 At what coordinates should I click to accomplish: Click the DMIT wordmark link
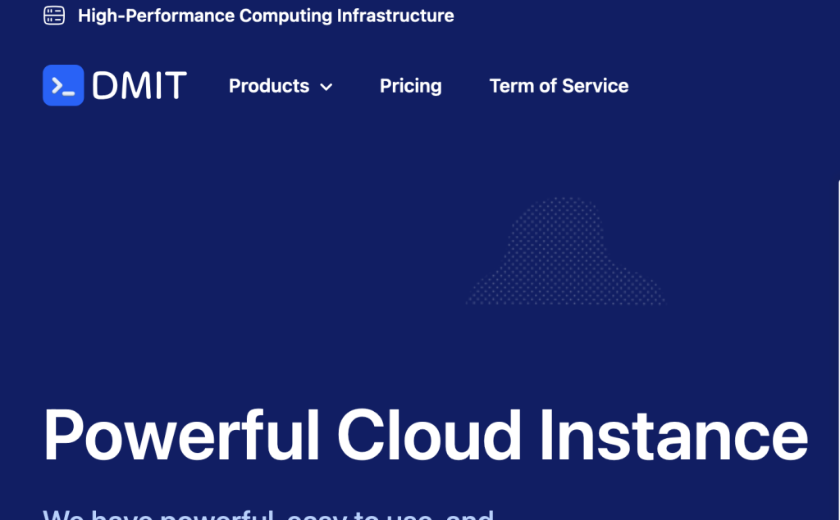tap(139, 85)
